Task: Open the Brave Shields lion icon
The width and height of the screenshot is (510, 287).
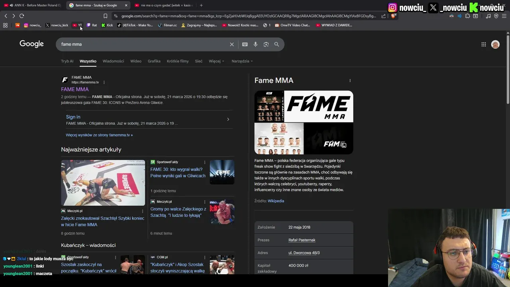Action: pyautogui.click(x=393, y=16)
